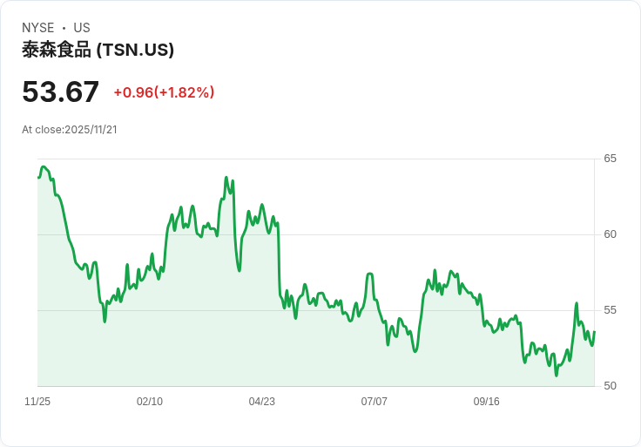Select the 04/23 date on the x-axis

[x=262, y=402]
